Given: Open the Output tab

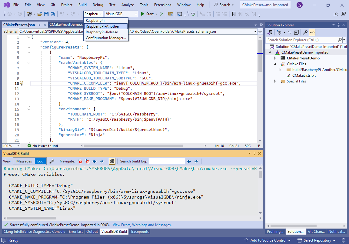Looking at the screenshot, I should coord(92,232).
